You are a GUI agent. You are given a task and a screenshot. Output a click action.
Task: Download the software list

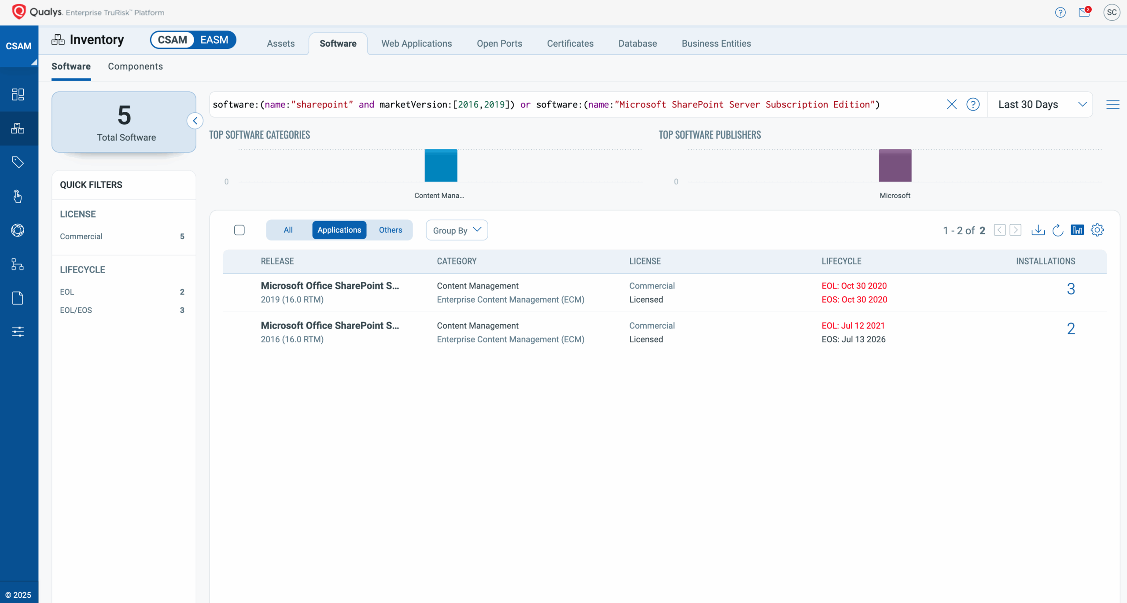1038,230
